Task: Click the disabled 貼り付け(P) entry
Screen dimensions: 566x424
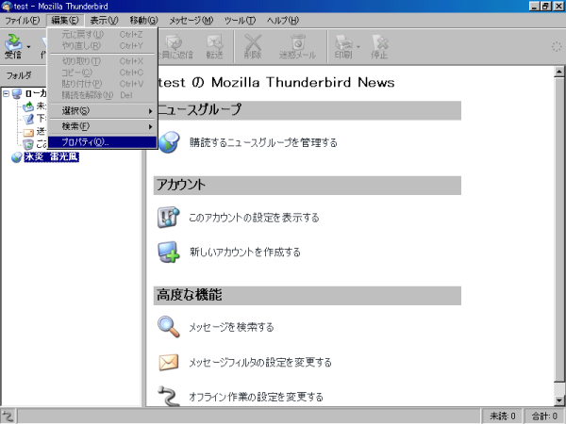Action: point(103,84)
